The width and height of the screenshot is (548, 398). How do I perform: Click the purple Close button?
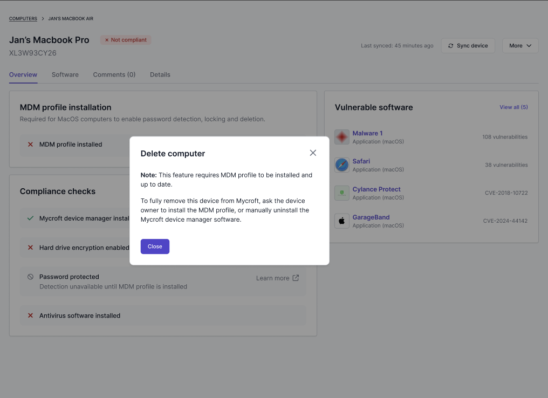(x=155, y=246)
